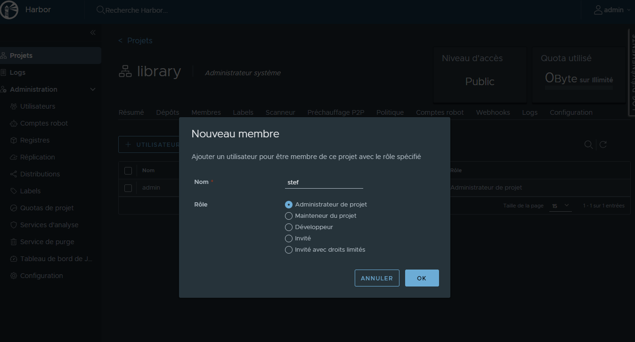The height and width of the screenshot is (342, 635).
Task: Click the Annuler button to cancel
Action: [x=376, y=278]
